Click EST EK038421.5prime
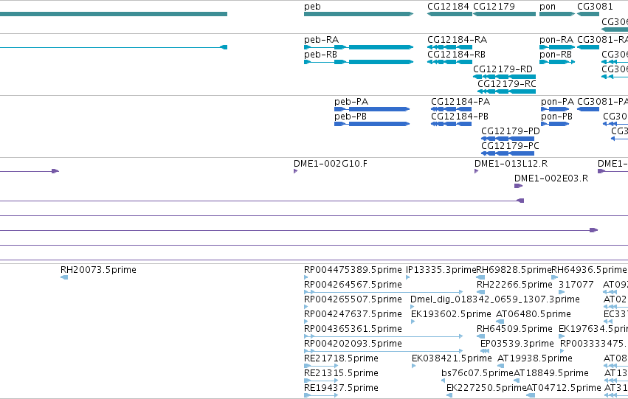628x399 pixels. tap(414, 366)
